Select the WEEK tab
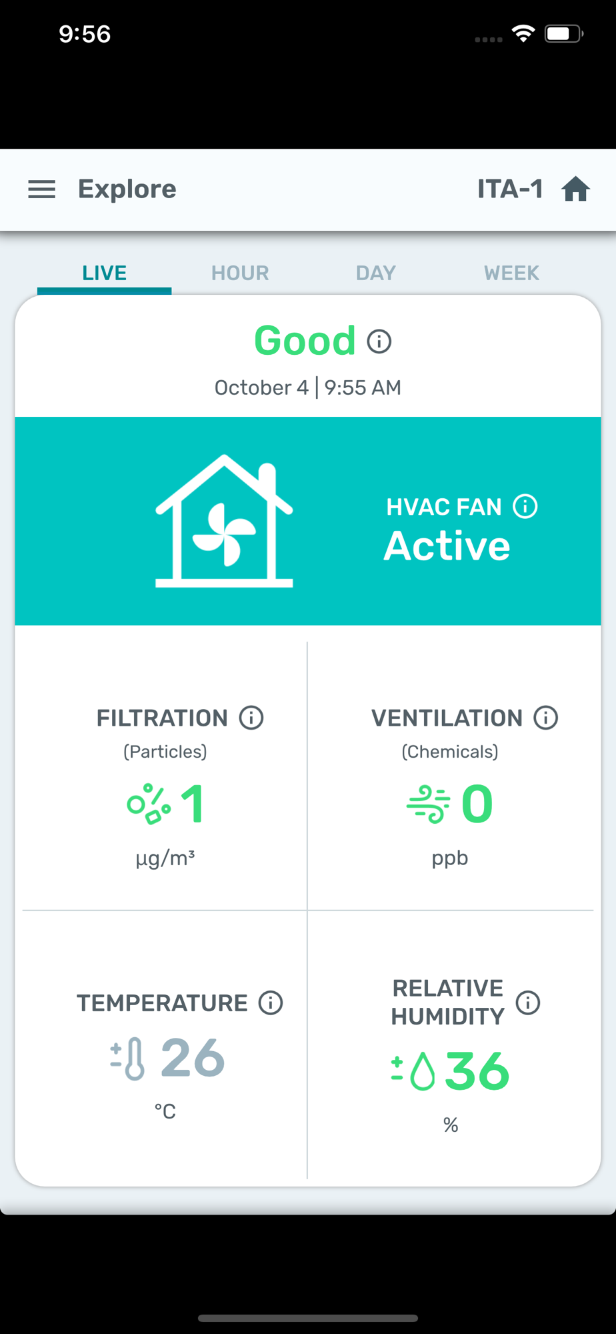This screenshot has width=616, height=1334. (x=511, y=273)
